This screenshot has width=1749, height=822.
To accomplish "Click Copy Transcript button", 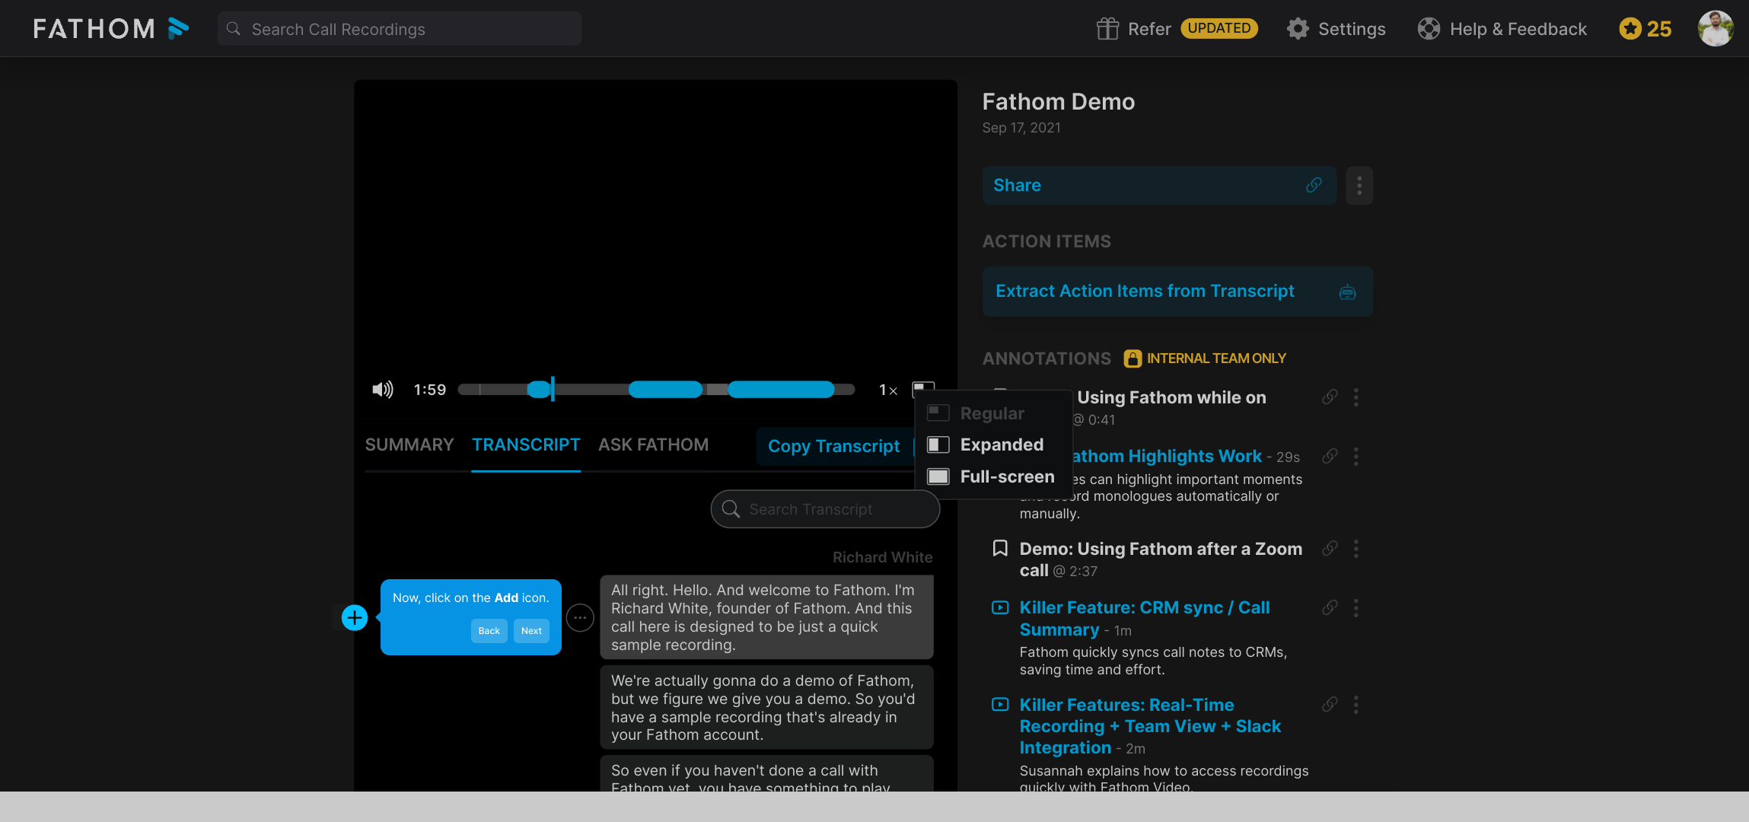I will pos(834,446).
